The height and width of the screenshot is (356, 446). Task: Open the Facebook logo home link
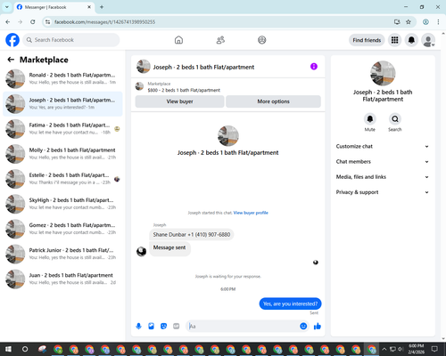pos(12,40)
